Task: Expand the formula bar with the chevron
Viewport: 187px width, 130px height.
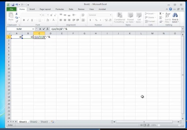Action: 183,29
